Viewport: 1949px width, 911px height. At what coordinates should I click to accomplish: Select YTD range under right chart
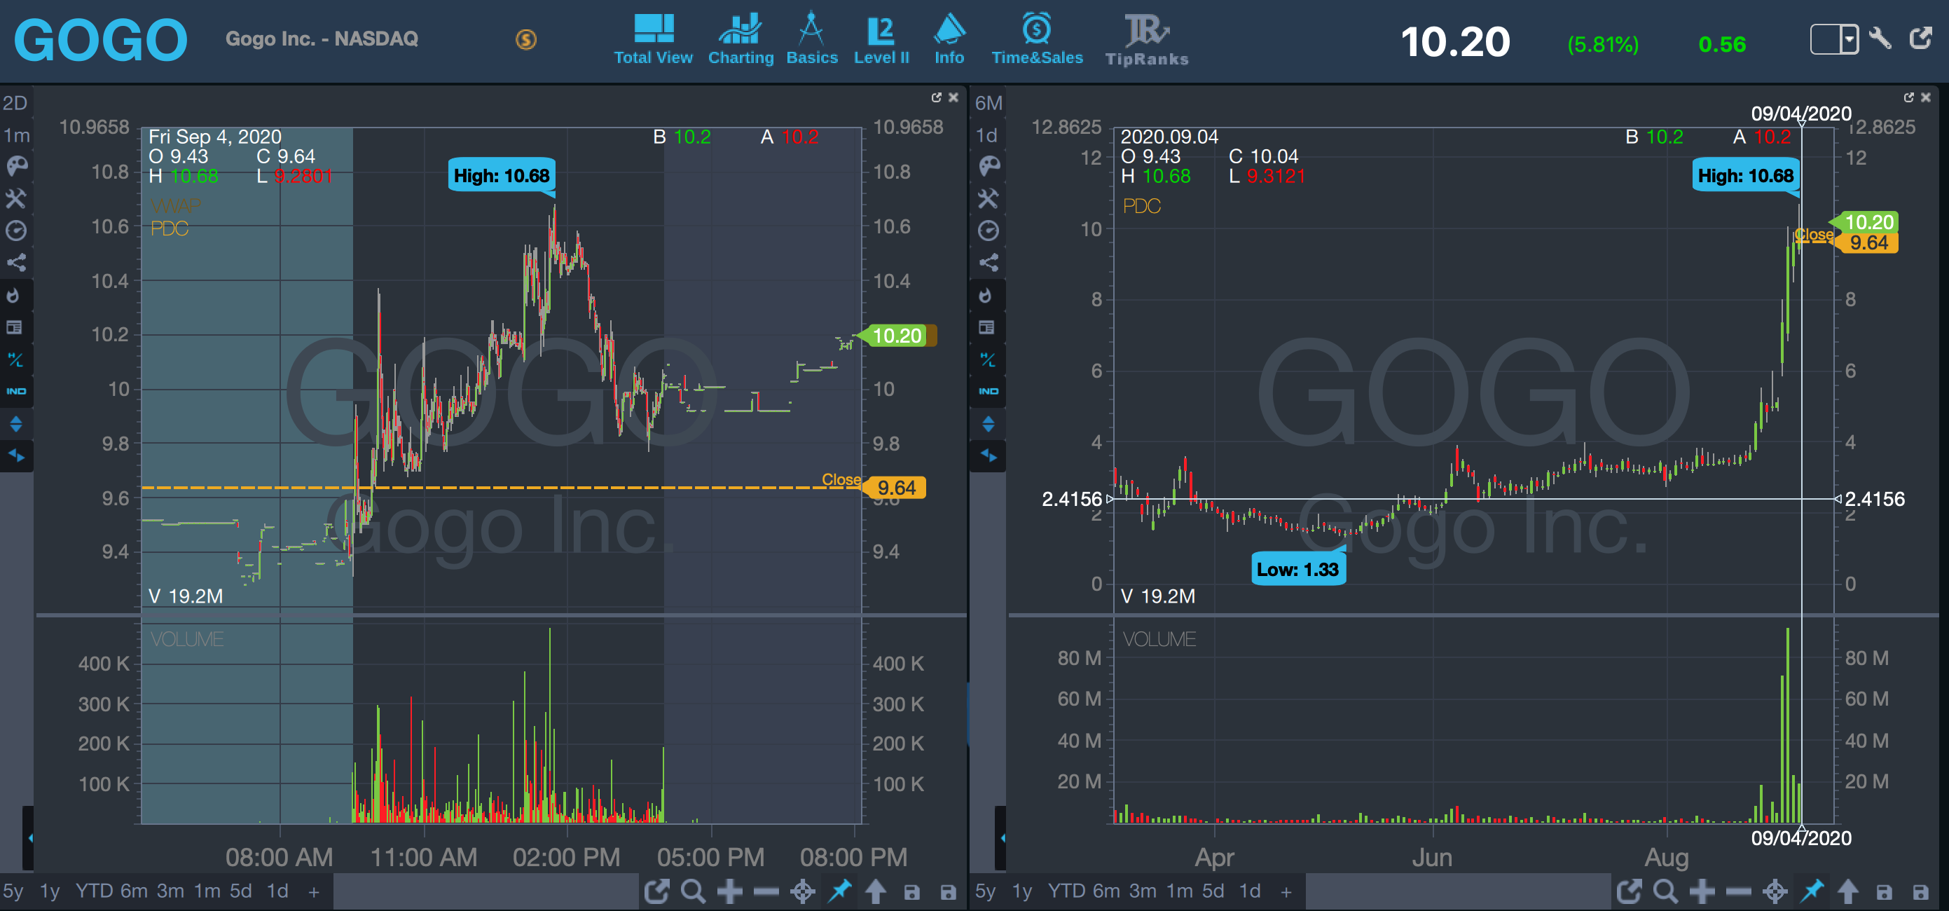1067,891
